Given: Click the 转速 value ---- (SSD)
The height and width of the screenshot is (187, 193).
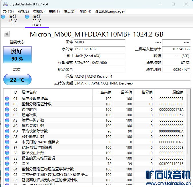Looking at the screenshot, I should click(x=176, y=56).
